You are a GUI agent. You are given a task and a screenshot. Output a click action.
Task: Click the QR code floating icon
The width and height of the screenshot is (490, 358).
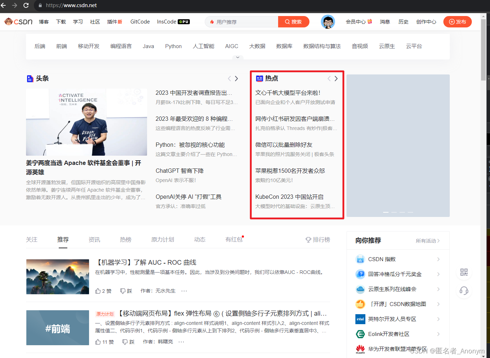(x=464, y=272)
